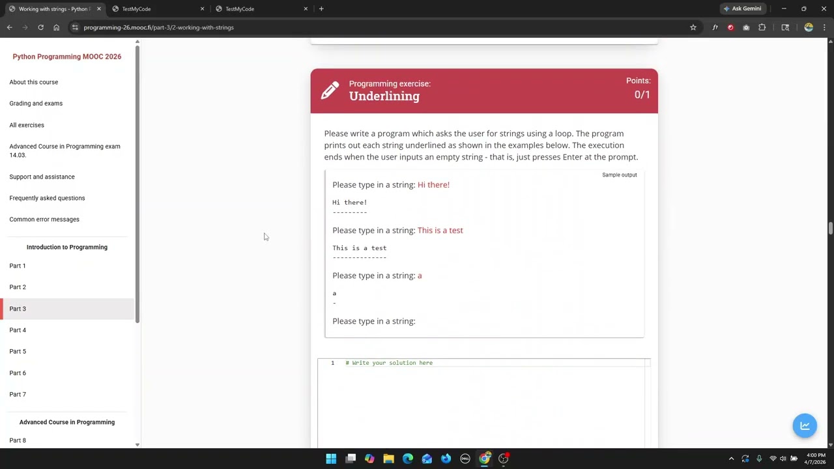Go to Part 4 in sidebar
The image size is (834, 469).
point(18,330)
